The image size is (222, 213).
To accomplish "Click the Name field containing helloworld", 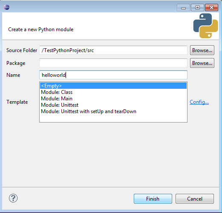I will tap(113, 75).
